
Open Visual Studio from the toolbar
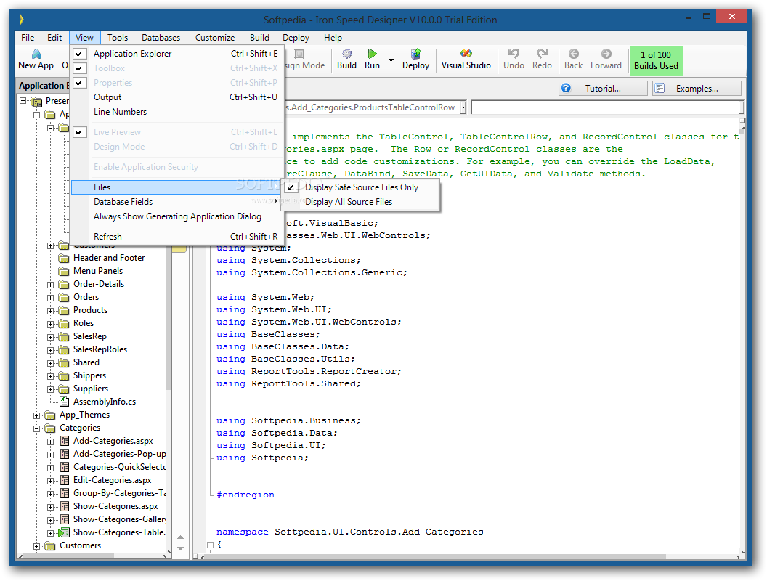click(x=466, y=53)
